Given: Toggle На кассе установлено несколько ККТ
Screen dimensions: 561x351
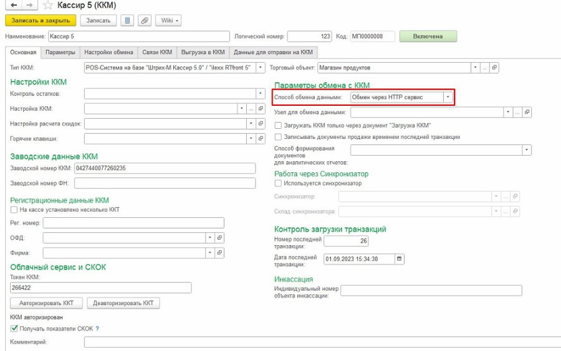Looking at the screenshot, I should pos(14,210).
